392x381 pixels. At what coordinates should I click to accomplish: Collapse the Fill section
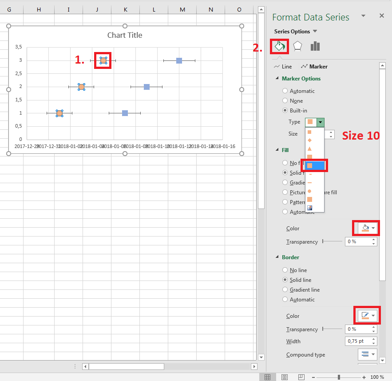click(277, 150)
